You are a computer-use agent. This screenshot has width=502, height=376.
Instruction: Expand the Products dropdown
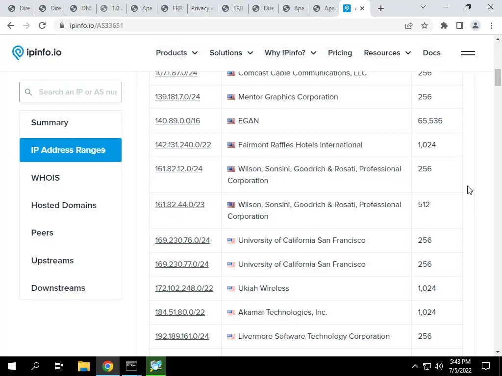[x=176, y=53]
